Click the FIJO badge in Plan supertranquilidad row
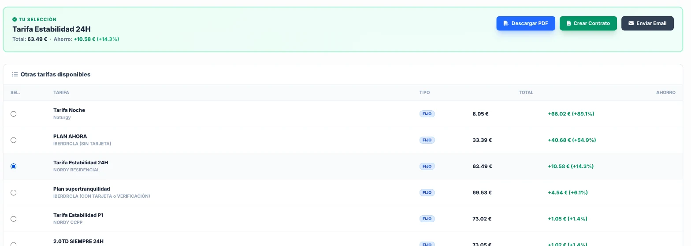This screenshot has width=691, height=246. [x=427, y=192]
